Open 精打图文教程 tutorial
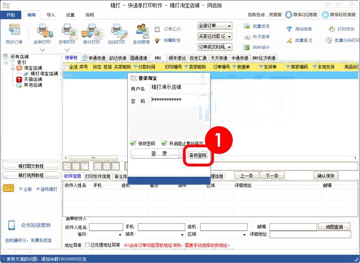This screenshot has width=360, height=263. tap(31, 166)
